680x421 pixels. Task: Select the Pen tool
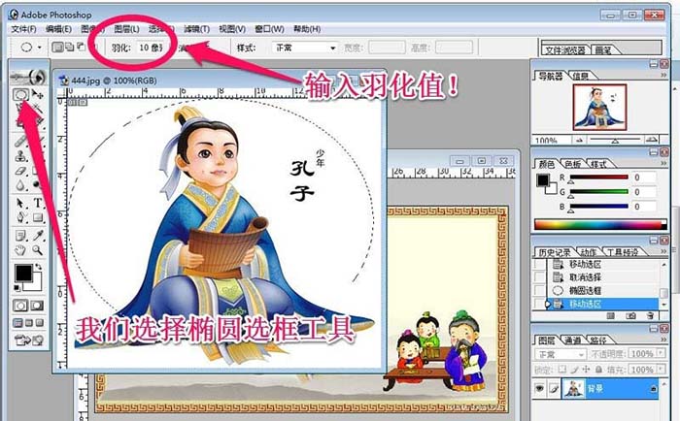(20, 217)
